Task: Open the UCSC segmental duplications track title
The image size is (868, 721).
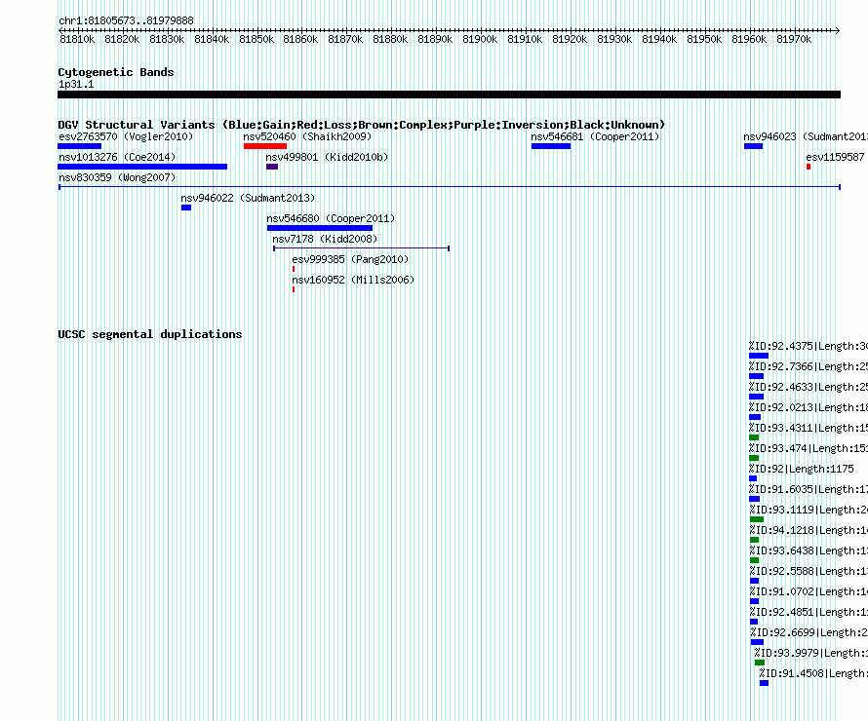Action: pyautogui.click(x=150, y=334)
